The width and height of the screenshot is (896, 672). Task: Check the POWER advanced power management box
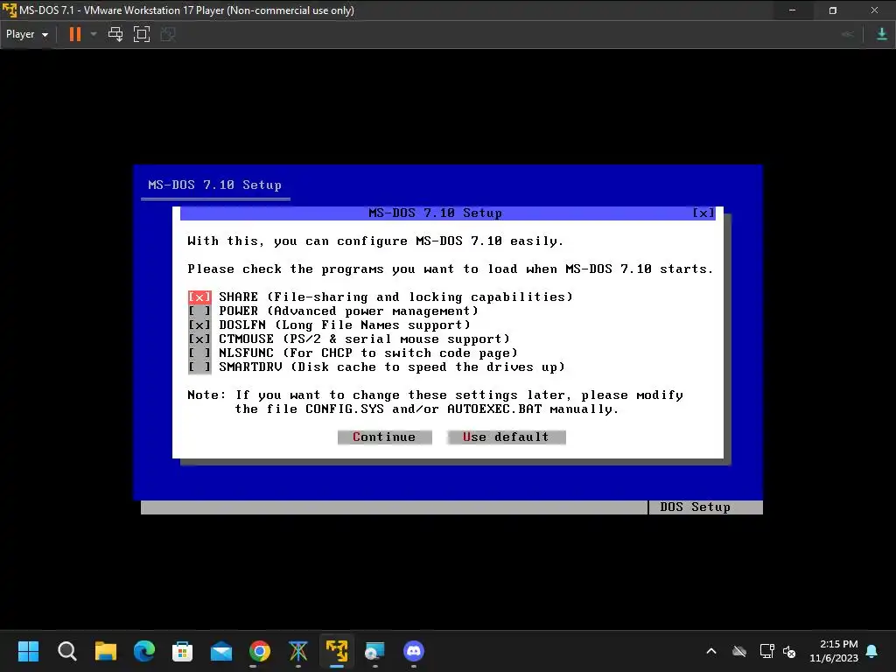pyautogui.click(x=199, y=311)
